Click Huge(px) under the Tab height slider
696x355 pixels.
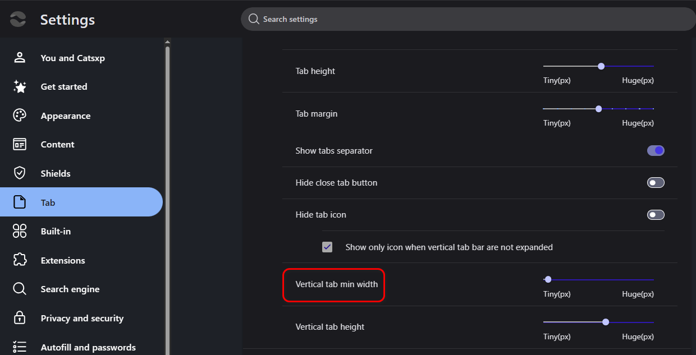click(x=638, y=80)
